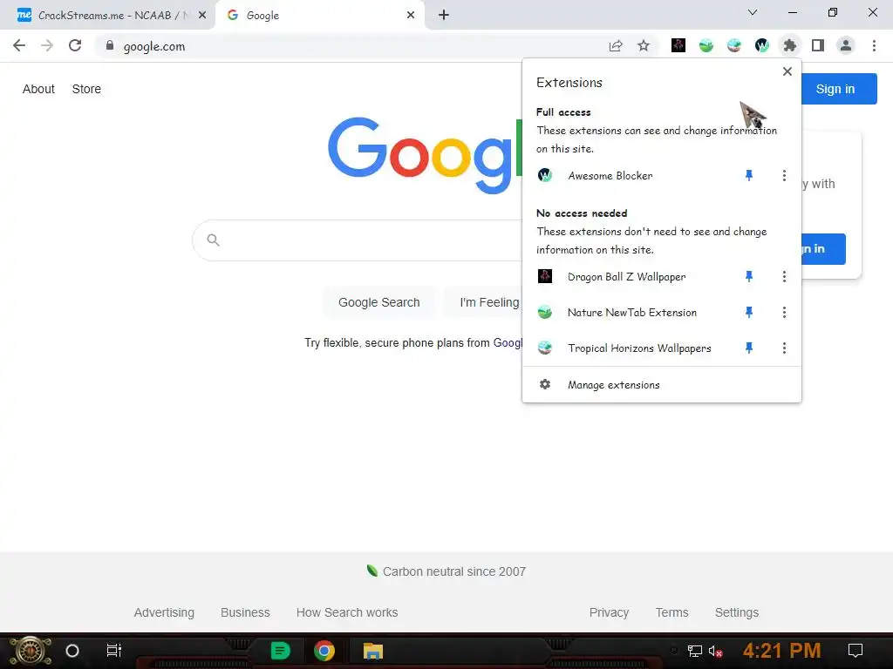Open Carbon neutral since 2007 link

(446, 571)
